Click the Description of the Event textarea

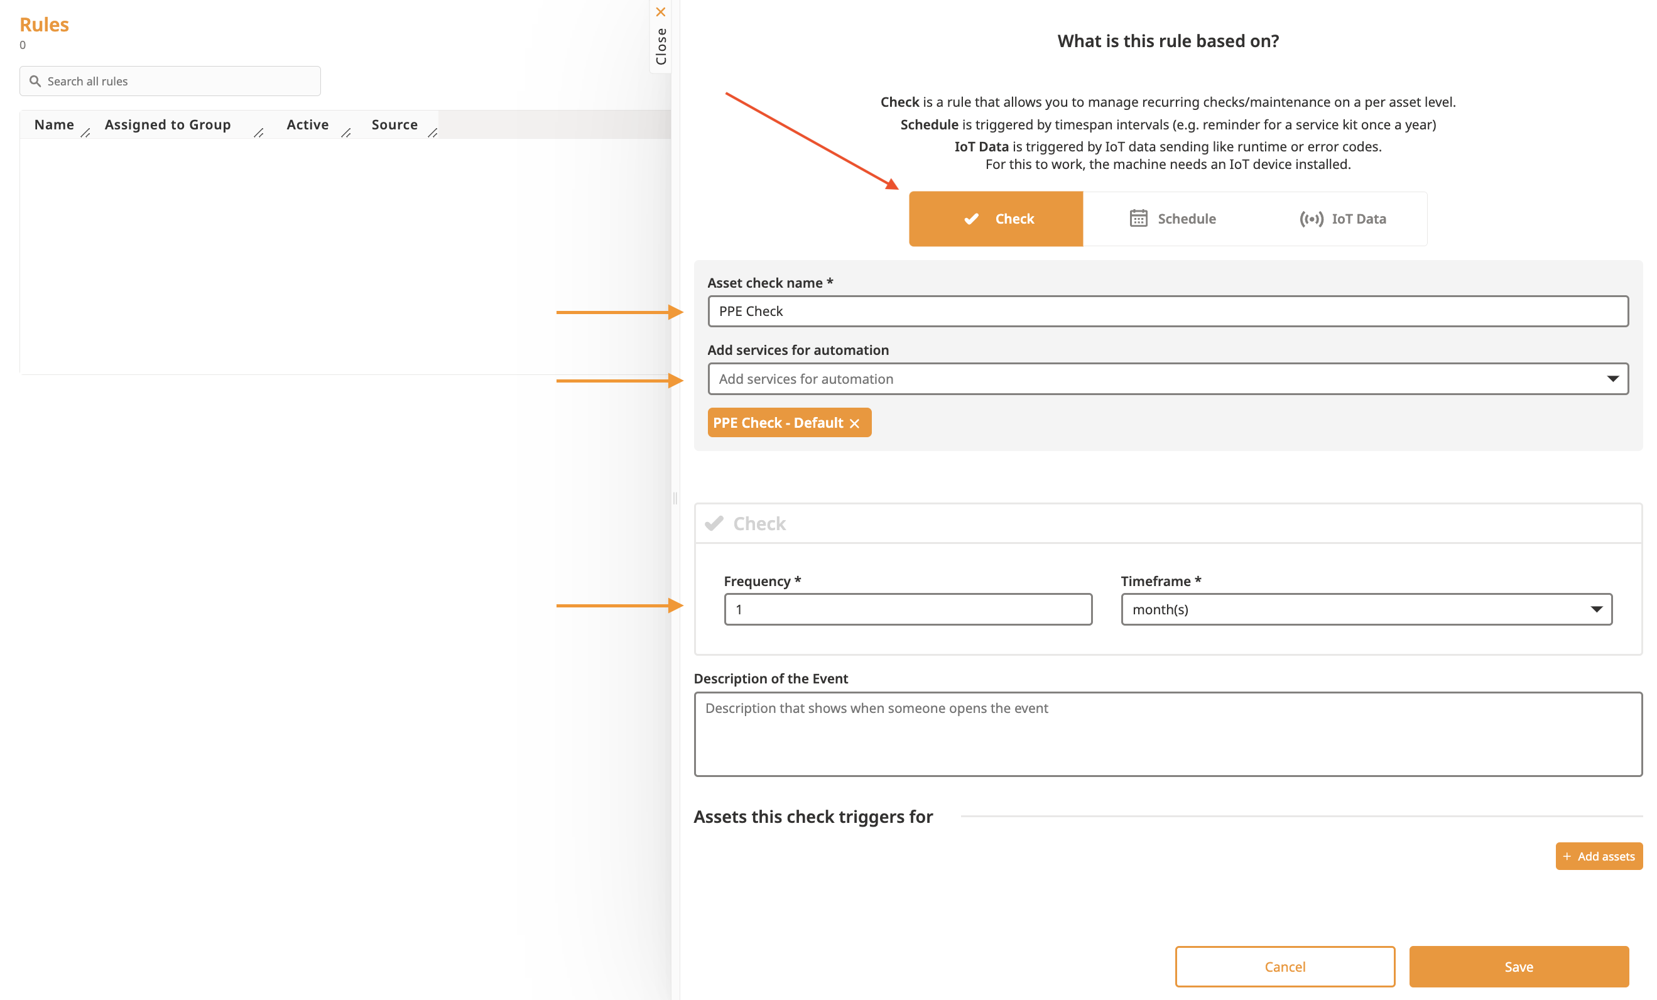tap(1168, 734)
